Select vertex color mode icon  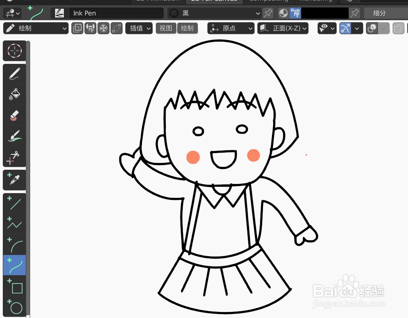[295, 13]
